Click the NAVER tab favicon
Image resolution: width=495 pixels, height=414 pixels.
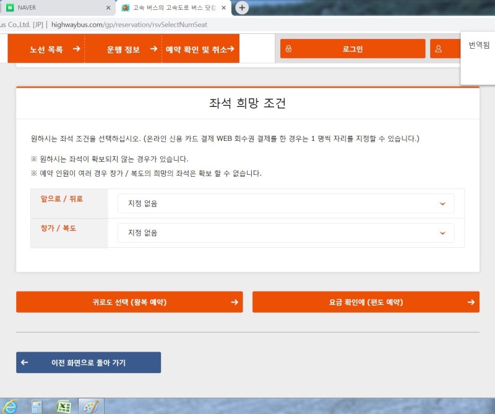[x=10, y=7]
